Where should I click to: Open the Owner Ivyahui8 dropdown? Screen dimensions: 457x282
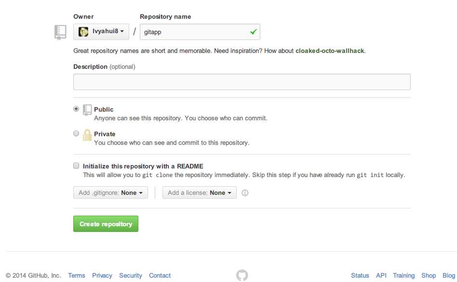101,31
